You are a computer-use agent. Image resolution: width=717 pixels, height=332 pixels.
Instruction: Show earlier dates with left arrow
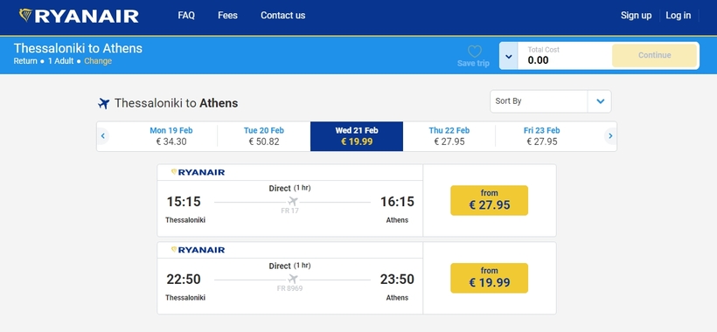103,136
